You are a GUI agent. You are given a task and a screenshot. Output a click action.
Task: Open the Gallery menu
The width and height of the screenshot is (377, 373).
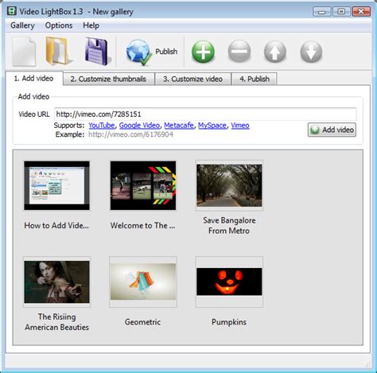(22, 25)
